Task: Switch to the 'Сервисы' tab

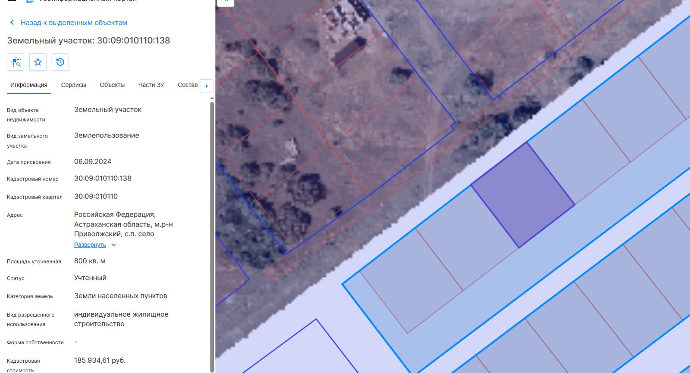Action: point(74,85)
